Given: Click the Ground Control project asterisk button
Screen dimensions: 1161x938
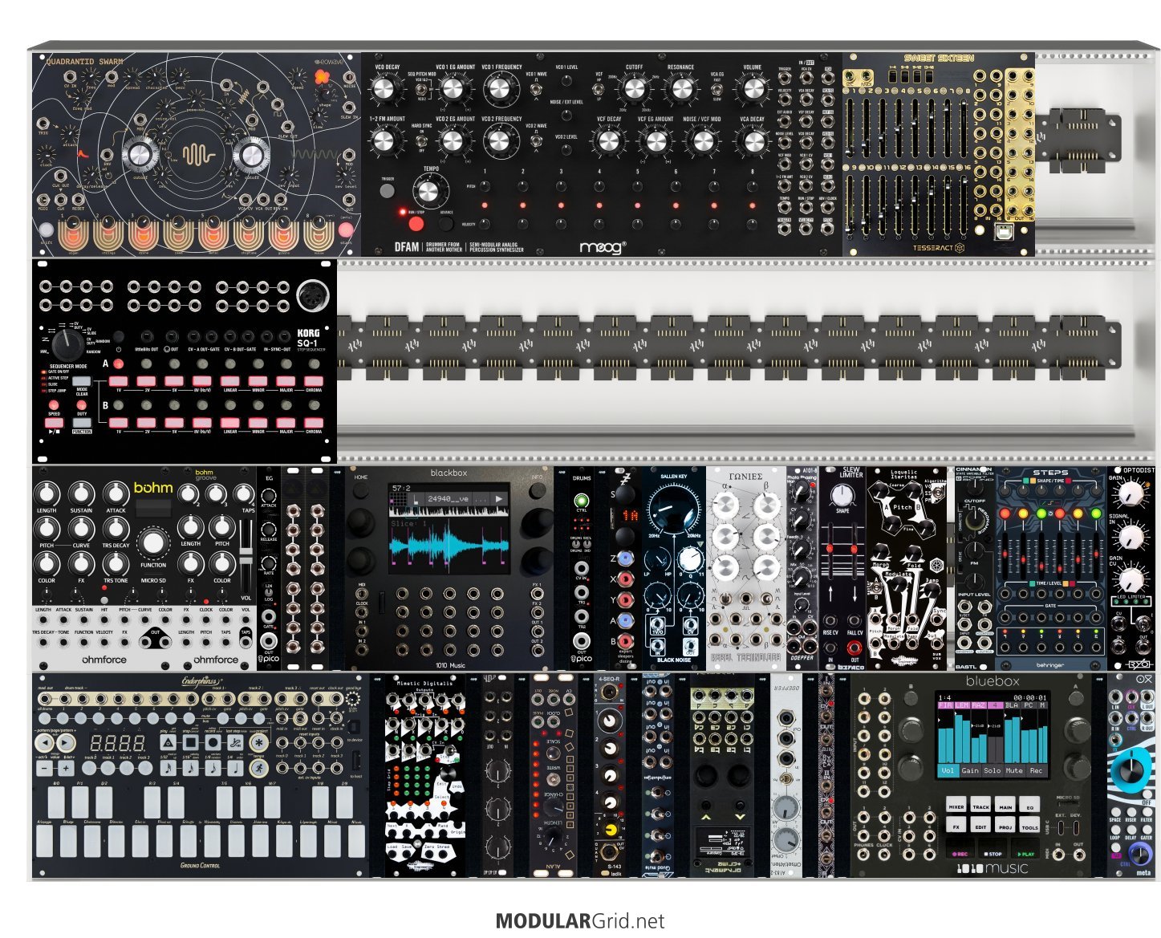Looking at the screenshot, I should [x=258, y=743].
